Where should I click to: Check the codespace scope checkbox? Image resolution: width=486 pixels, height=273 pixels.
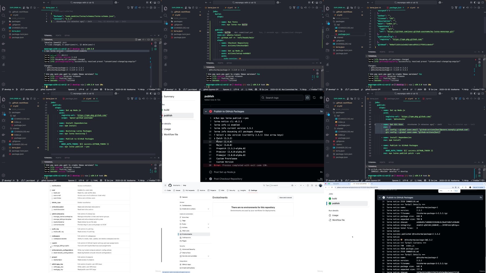[50, 236]
